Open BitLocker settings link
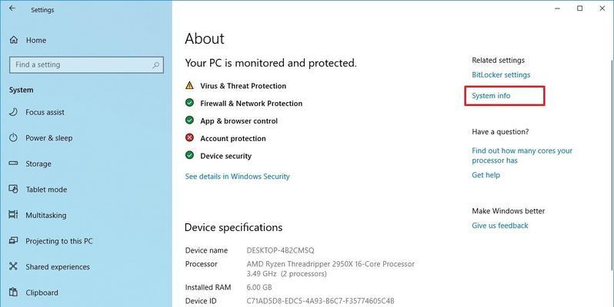This screenshot has width=614, height=307. click(501, 74)
